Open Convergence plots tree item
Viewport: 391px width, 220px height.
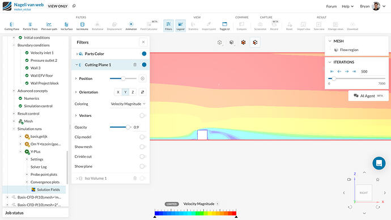coord(45,182)
